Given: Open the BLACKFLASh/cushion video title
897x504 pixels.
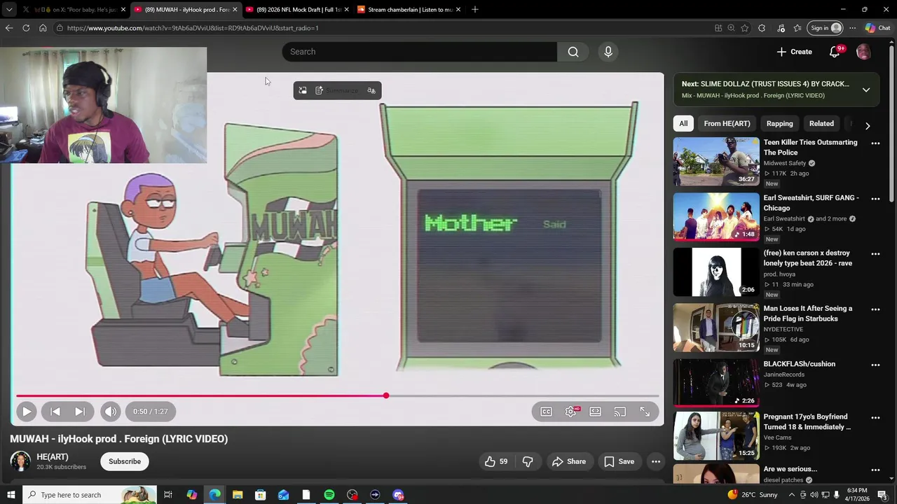Looking at the screenshot, I should [799, 364].
